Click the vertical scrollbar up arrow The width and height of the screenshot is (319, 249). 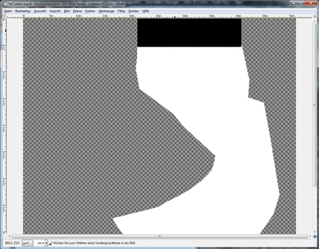point(315,21)
